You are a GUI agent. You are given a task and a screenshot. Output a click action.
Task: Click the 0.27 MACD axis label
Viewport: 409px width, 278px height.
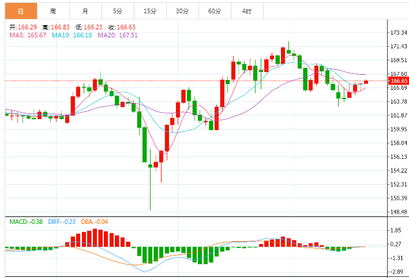(396, 244)
